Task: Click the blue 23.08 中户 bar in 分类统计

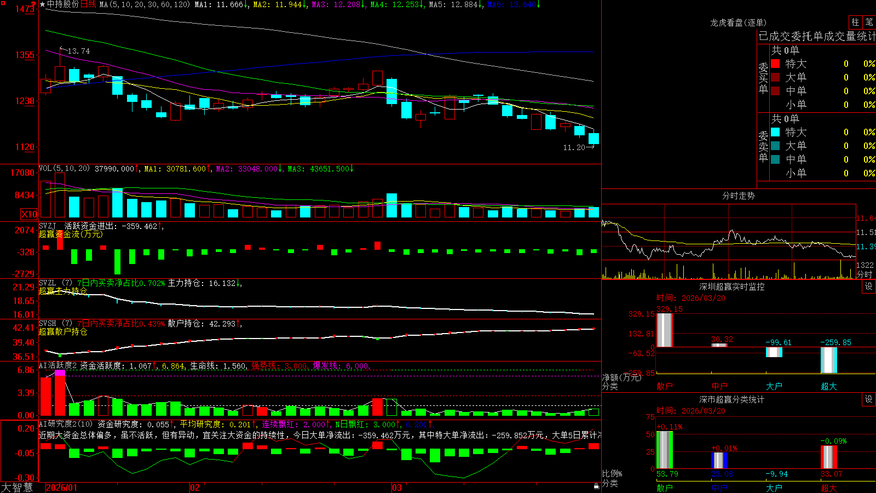Action: pyautogui.click(x=719, y=461)
